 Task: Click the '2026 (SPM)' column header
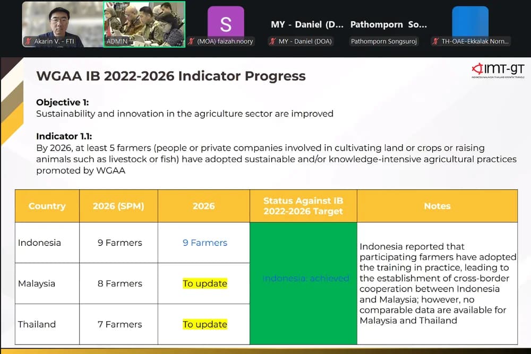click(x=118, y=206)
